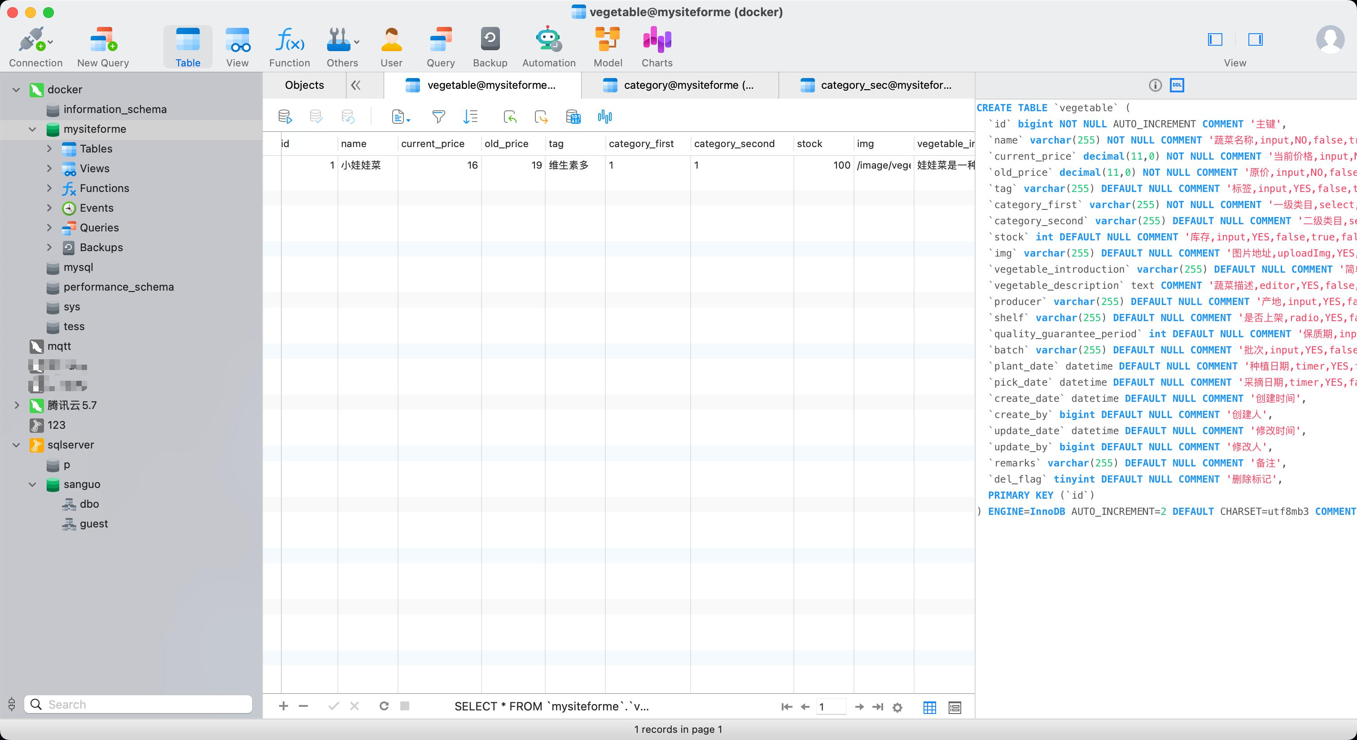Viewport: 1357px width, 740px height.
Task: Click the Filter funnel icon
Action: coord(438,116)
